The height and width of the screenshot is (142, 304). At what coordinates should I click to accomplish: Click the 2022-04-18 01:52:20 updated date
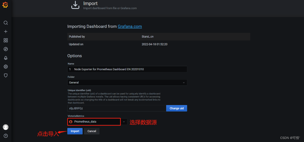coord(154,44)
